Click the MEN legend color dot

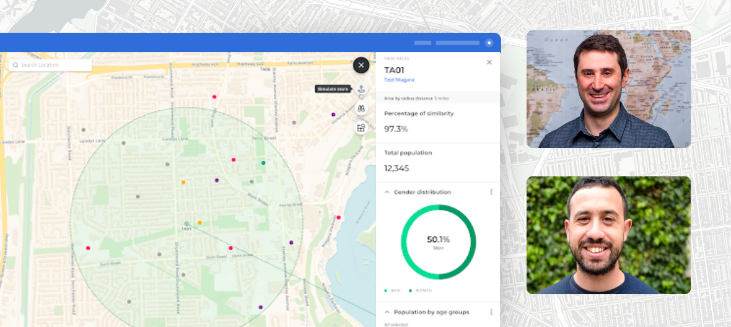(x=385, y=290)
